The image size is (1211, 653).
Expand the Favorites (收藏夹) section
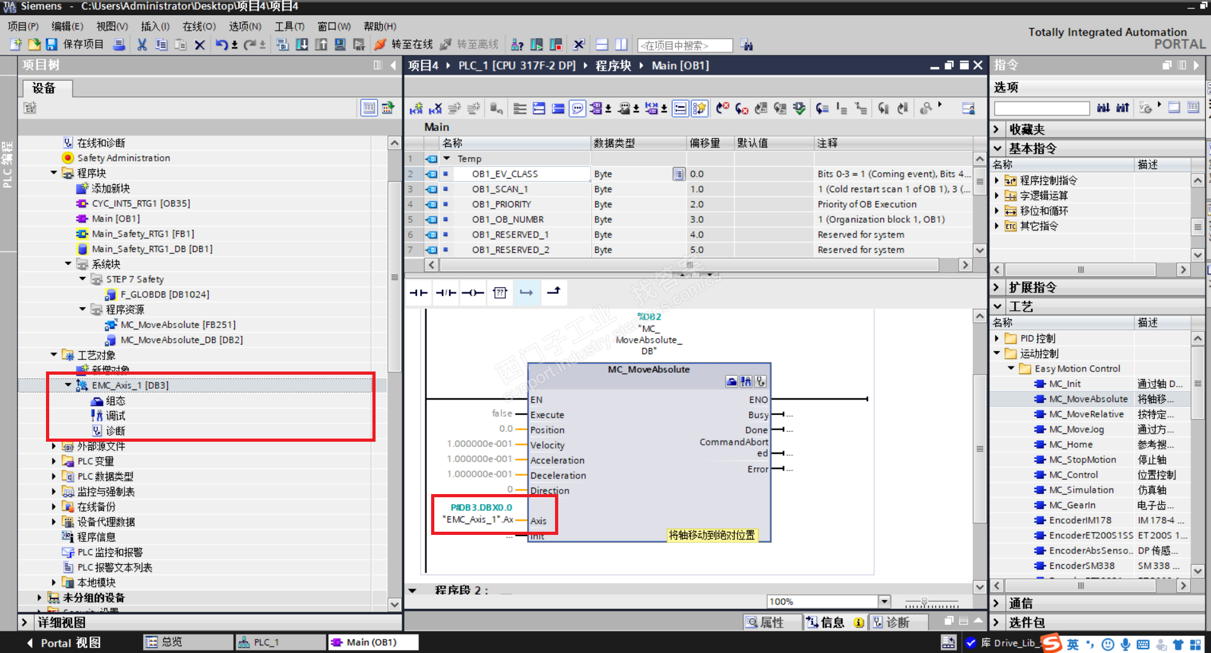point(997,130)
